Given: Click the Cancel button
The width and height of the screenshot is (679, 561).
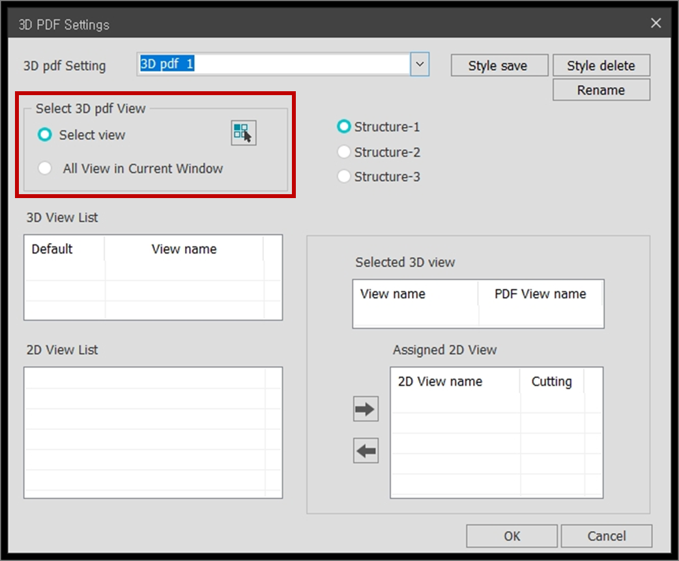Looking at the screenshot, I should click(607, 536).
